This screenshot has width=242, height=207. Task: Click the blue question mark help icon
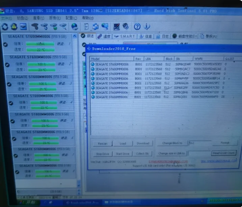[137, 27]
